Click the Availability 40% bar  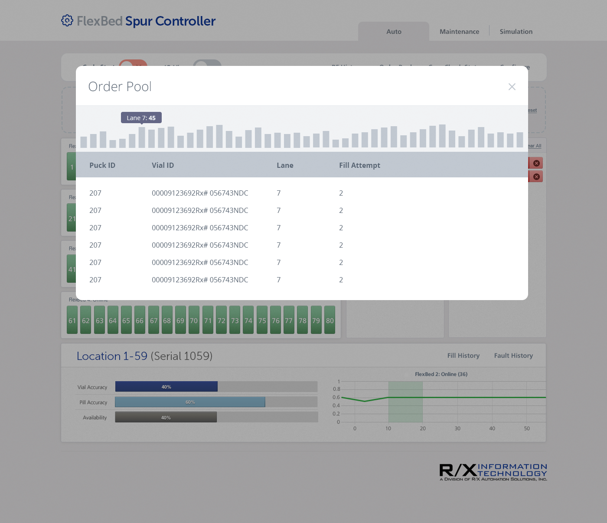pyautogui.click(x=166, y=417)
